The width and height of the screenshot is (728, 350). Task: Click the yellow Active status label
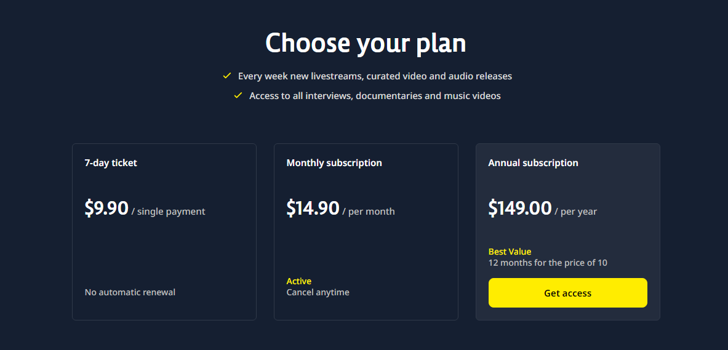pos(299,281)
